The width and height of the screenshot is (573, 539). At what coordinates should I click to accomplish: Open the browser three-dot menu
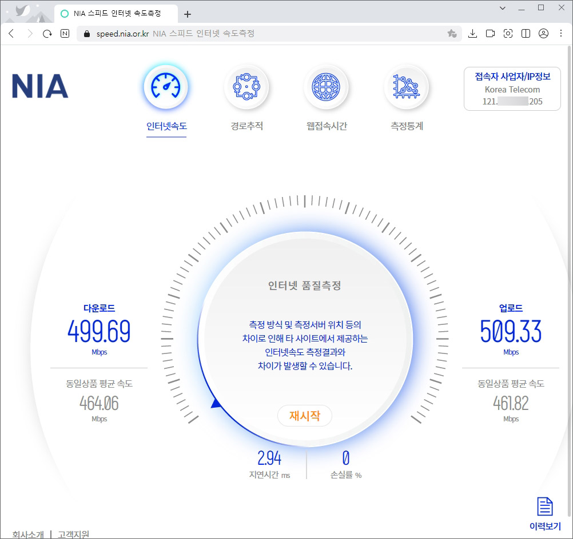(x=561, y=34)
